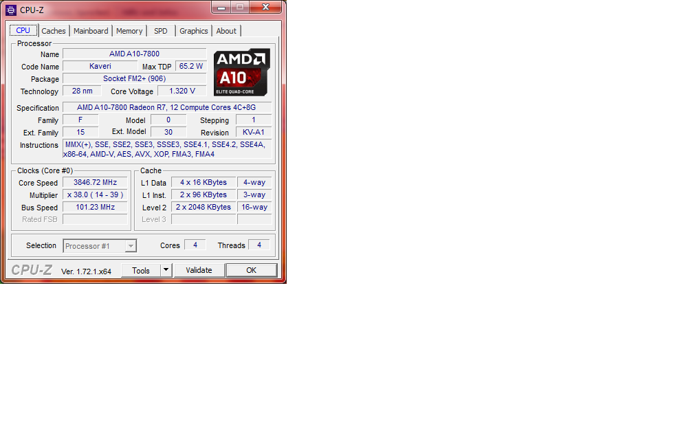Screen dimensions: 693x433
Task: Select the Memory tab
Action: (129, 31)
